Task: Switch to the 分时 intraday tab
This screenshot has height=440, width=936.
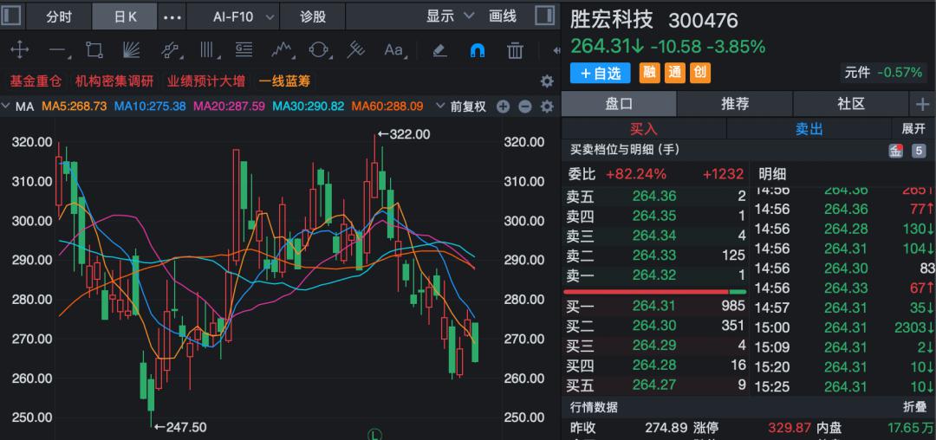Action: 59,16
